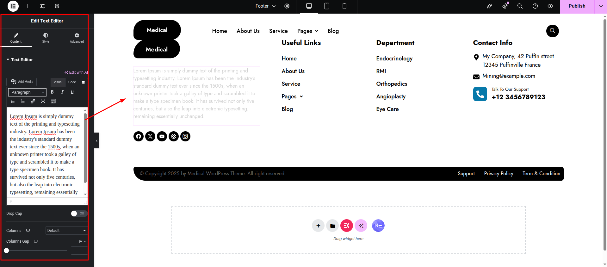Click the Edit with AI link

pos(76,72)
